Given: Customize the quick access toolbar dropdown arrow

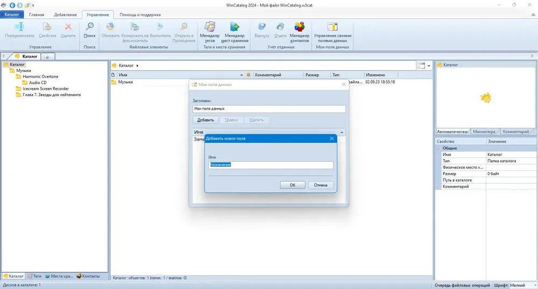Looking at the screenshot, I should coord(33,5).
